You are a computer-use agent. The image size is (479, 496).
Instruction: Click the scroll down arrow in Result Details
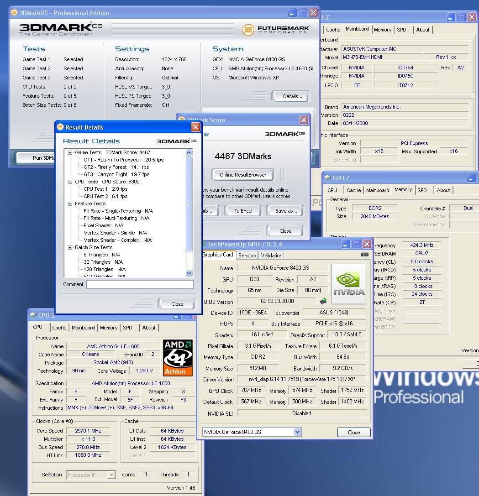(x=189, y=273)
